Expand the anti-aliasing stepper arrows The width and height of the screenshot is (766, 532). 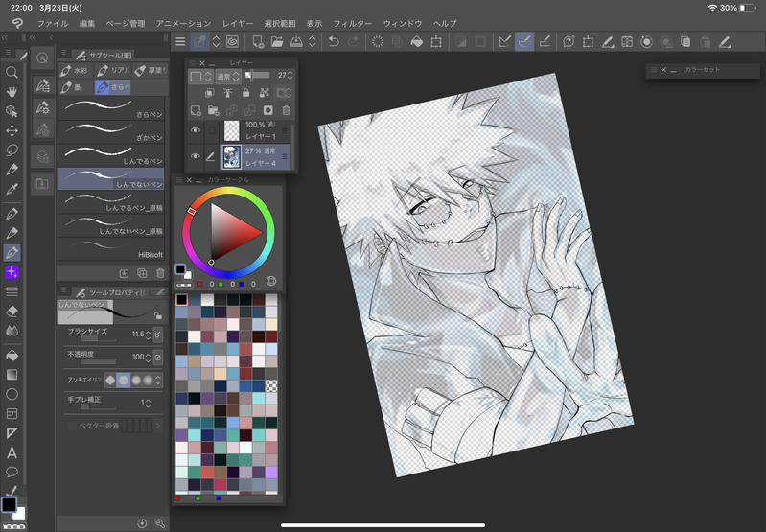(158, 381)
